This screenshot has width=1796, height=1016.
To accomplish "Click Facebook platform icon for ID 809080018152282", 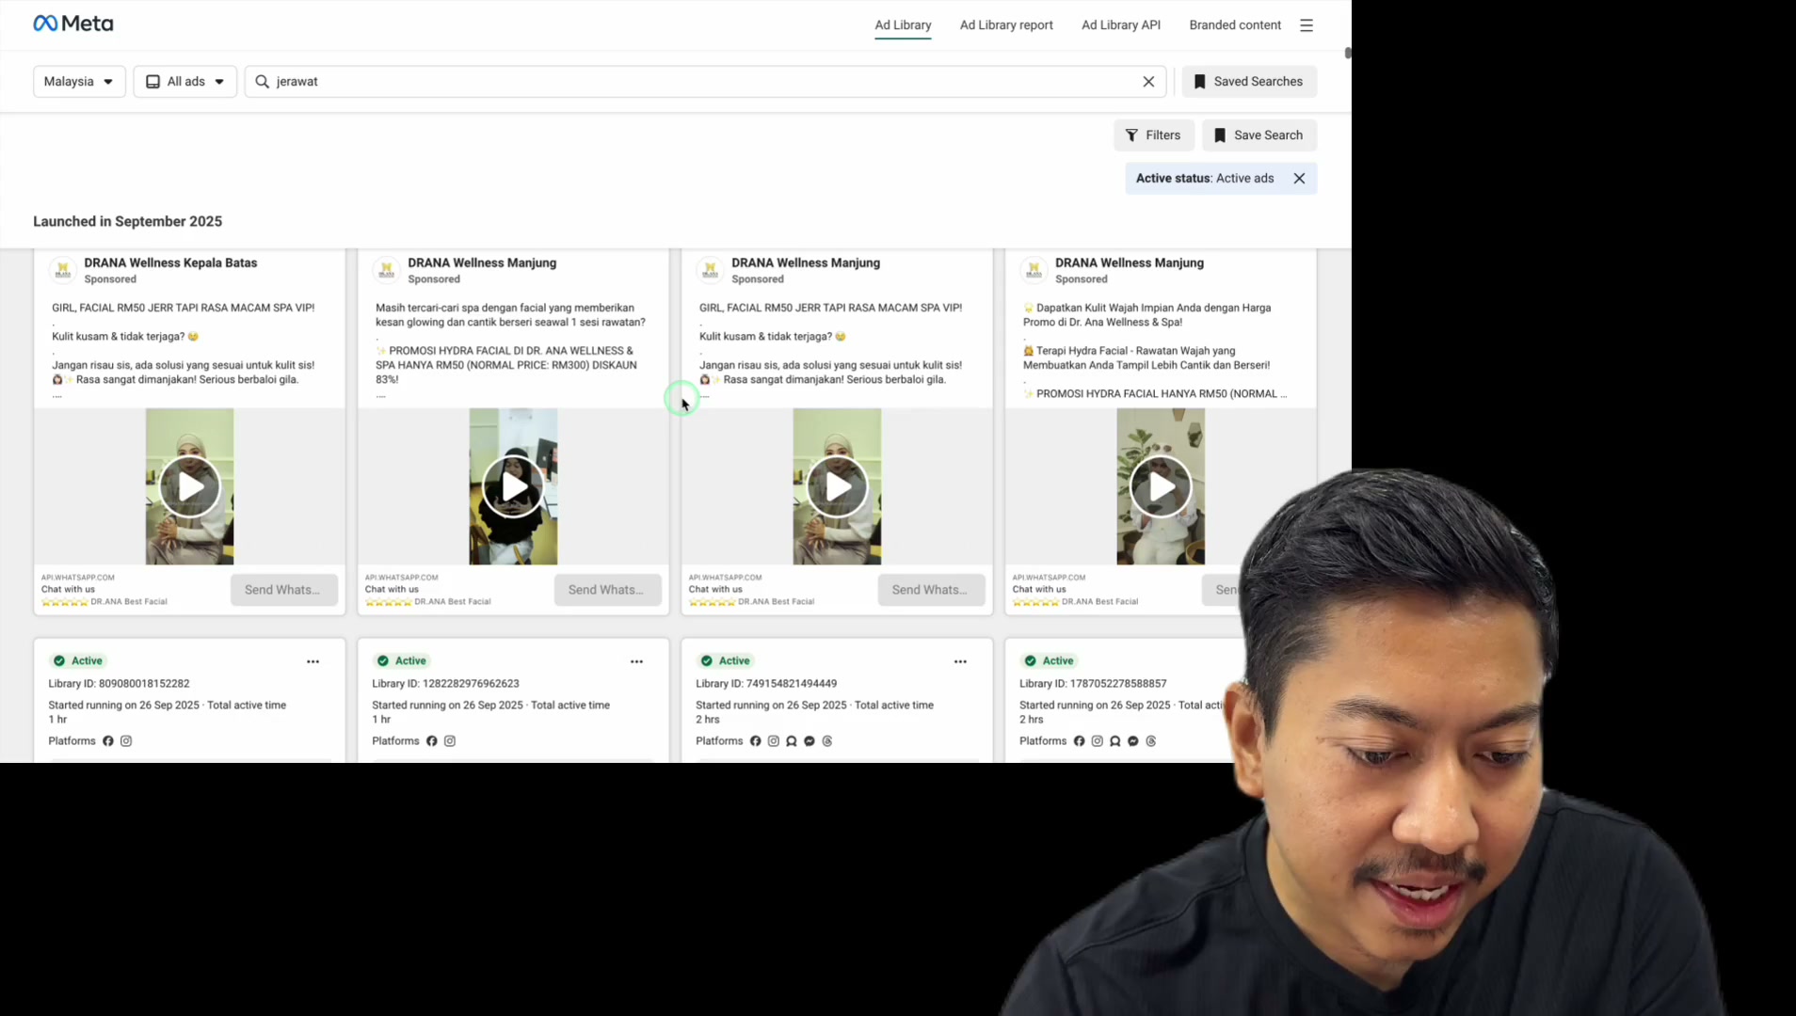I will click(x=108, y=741).
